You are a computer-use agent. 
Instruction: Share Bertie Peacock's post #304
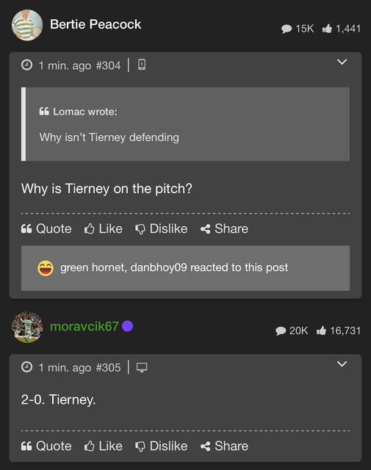point(224,228)
